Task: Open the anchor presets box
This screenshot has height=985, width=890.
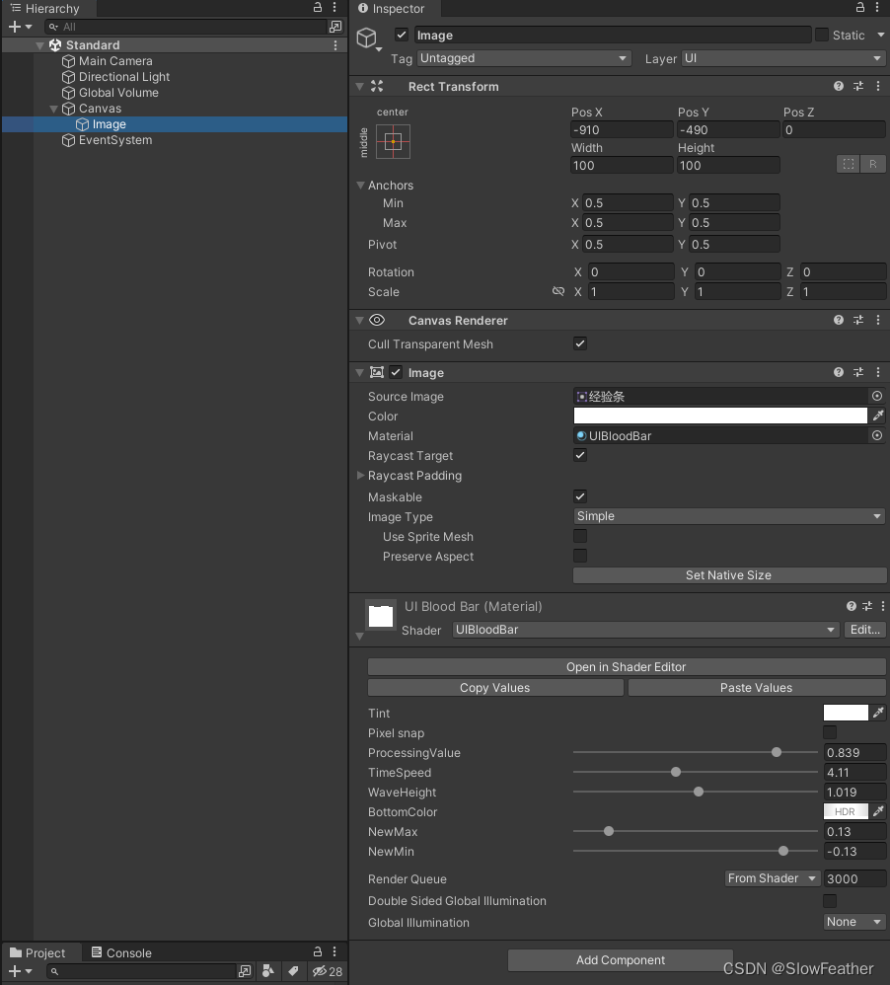Action: coord(393,141)
